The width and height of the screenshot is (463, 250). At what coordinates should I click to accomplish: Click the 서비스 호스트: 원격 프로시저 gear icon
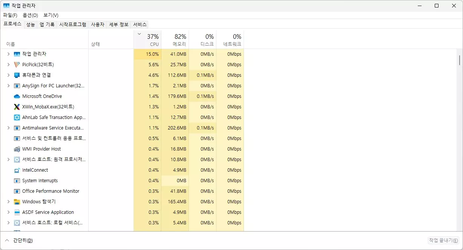click(17, 160)
